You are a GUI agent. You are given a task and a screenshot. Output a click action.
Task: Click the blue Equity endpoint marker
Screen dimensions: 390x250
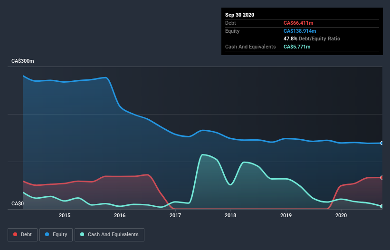(382, 143)
